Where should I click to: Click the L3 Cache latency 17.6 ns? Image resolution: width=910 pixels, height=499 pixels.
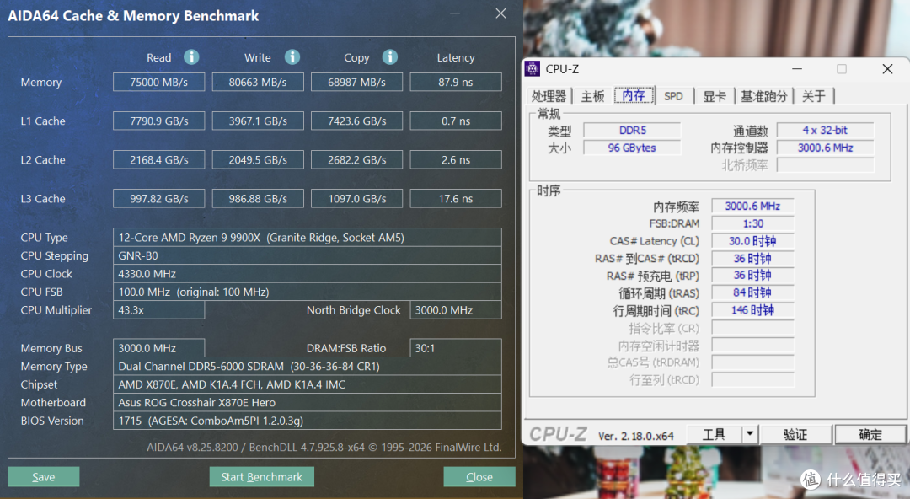click(456, 199)
